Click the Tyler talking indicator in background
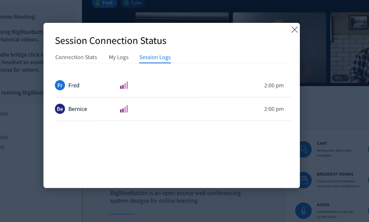 click(x=133, y=3)
